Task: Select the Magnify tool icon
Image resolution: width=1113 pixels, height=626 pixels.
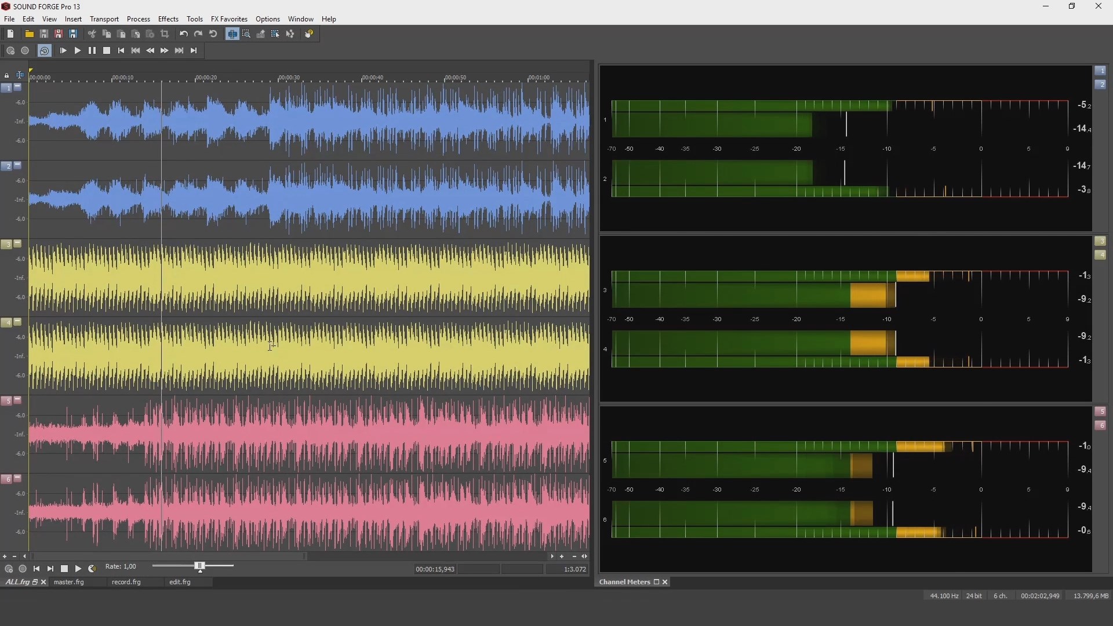Action: (246, 34)
